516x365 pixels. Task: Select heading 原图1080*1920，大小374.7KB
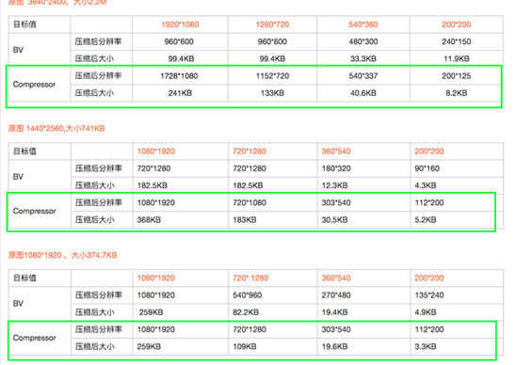[x=62, y=255]
